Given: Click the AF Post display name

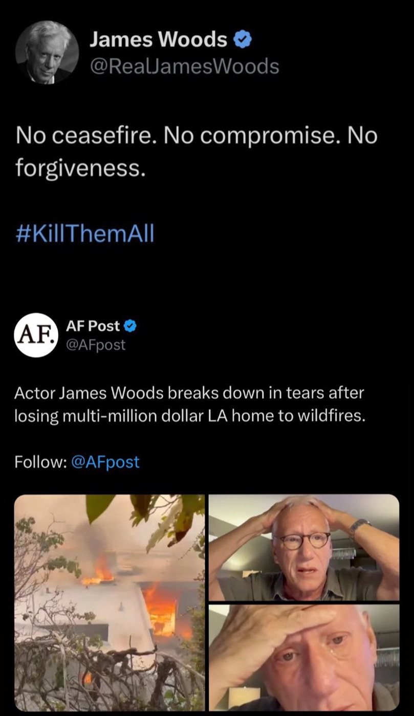Looking at the screenshot, I should [93, 326].
